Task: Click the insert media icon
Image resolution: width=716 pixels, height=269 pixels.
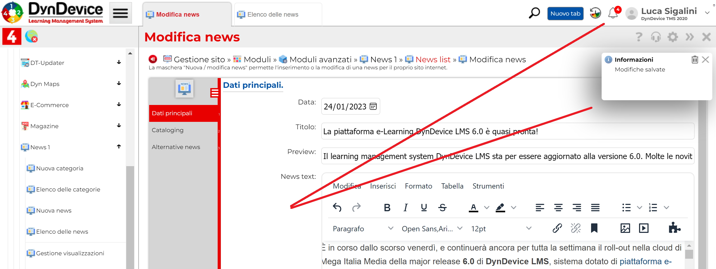Action: tap(644, 228)
